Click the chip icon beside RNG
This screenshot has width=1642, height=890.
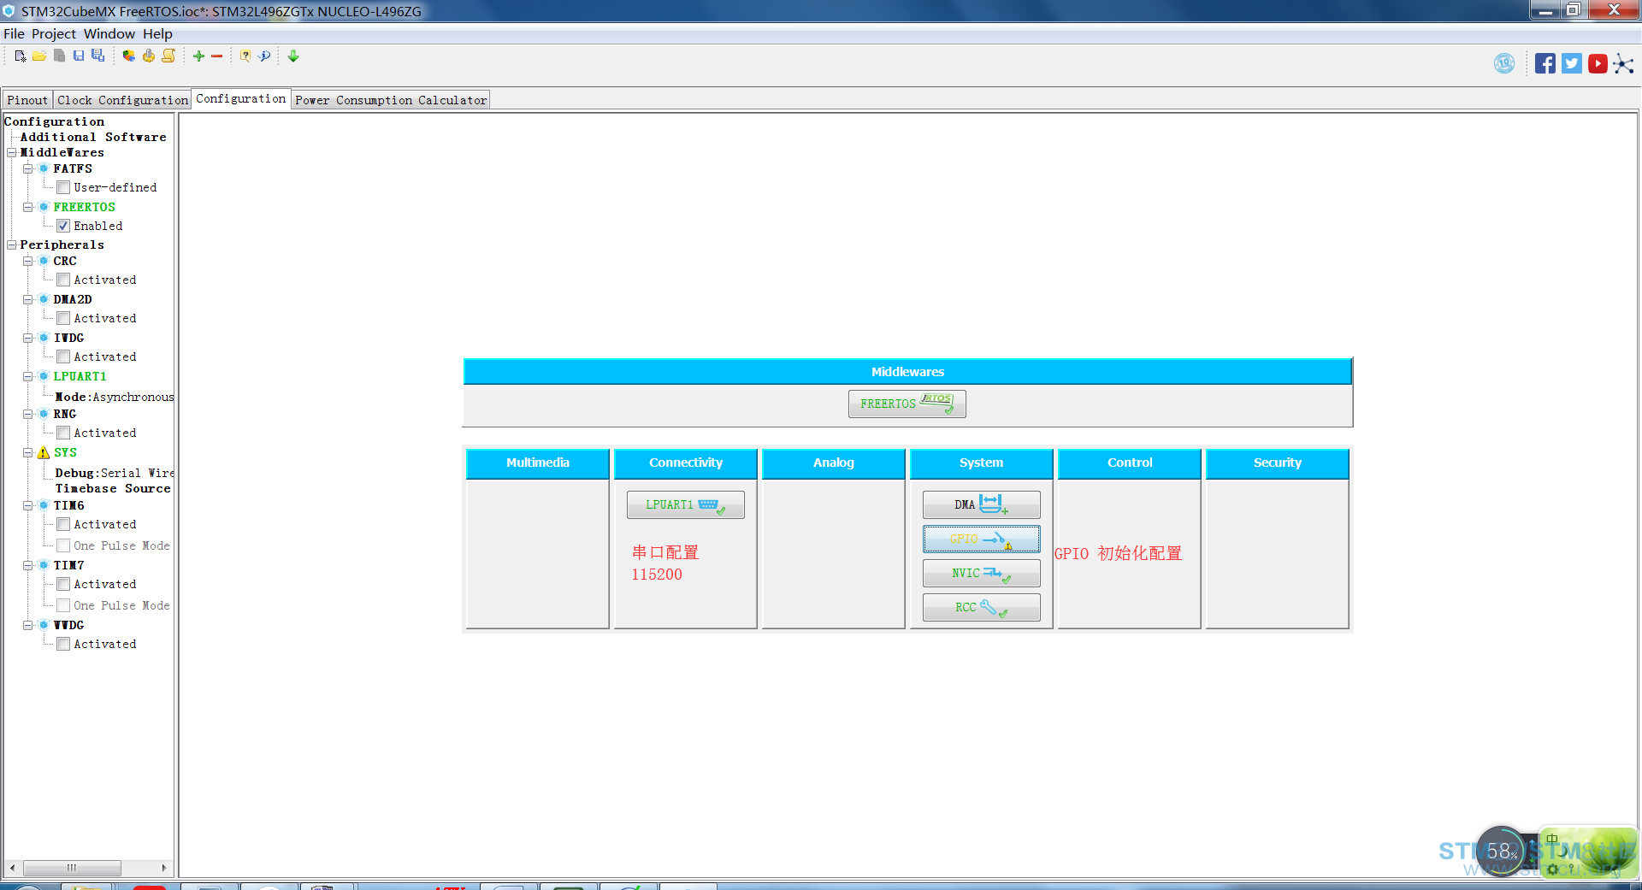44,414
